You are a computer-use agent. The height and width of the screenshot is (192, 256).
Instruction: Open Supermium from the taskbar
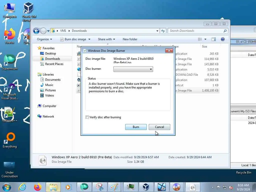point(84,187)
